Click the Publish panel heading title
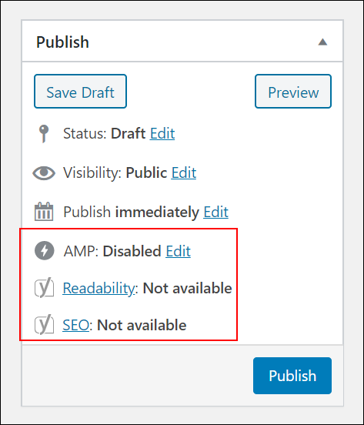Image resolution: width=364 pixels, height=425 pixels. coord(62,42)
